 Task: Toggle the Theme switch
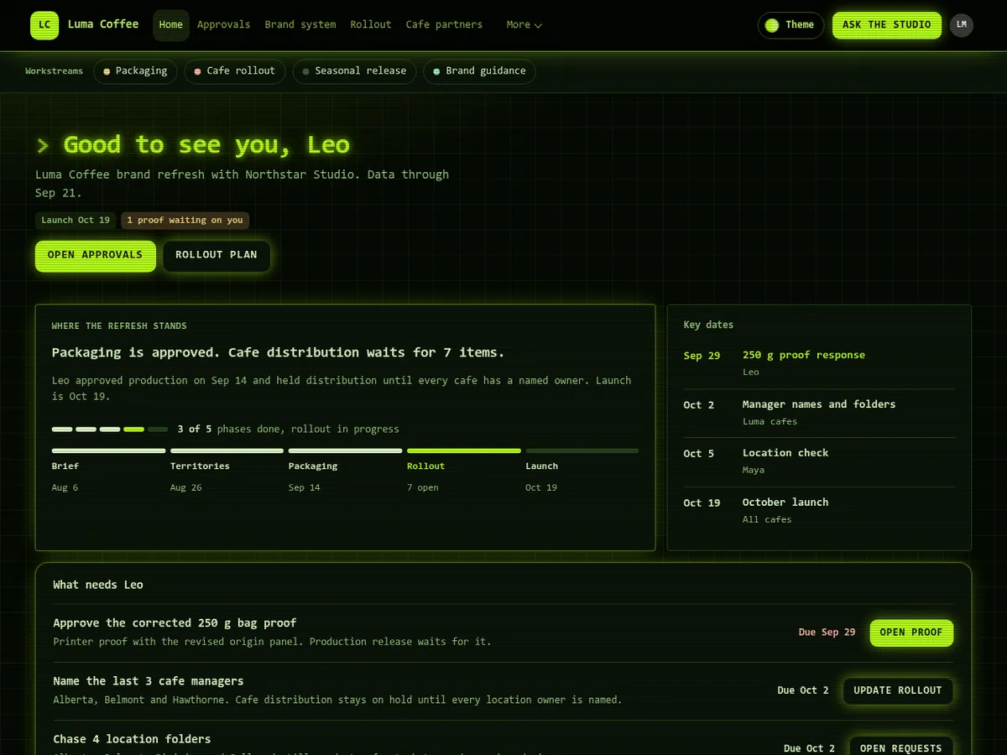[x=790, y=25]
